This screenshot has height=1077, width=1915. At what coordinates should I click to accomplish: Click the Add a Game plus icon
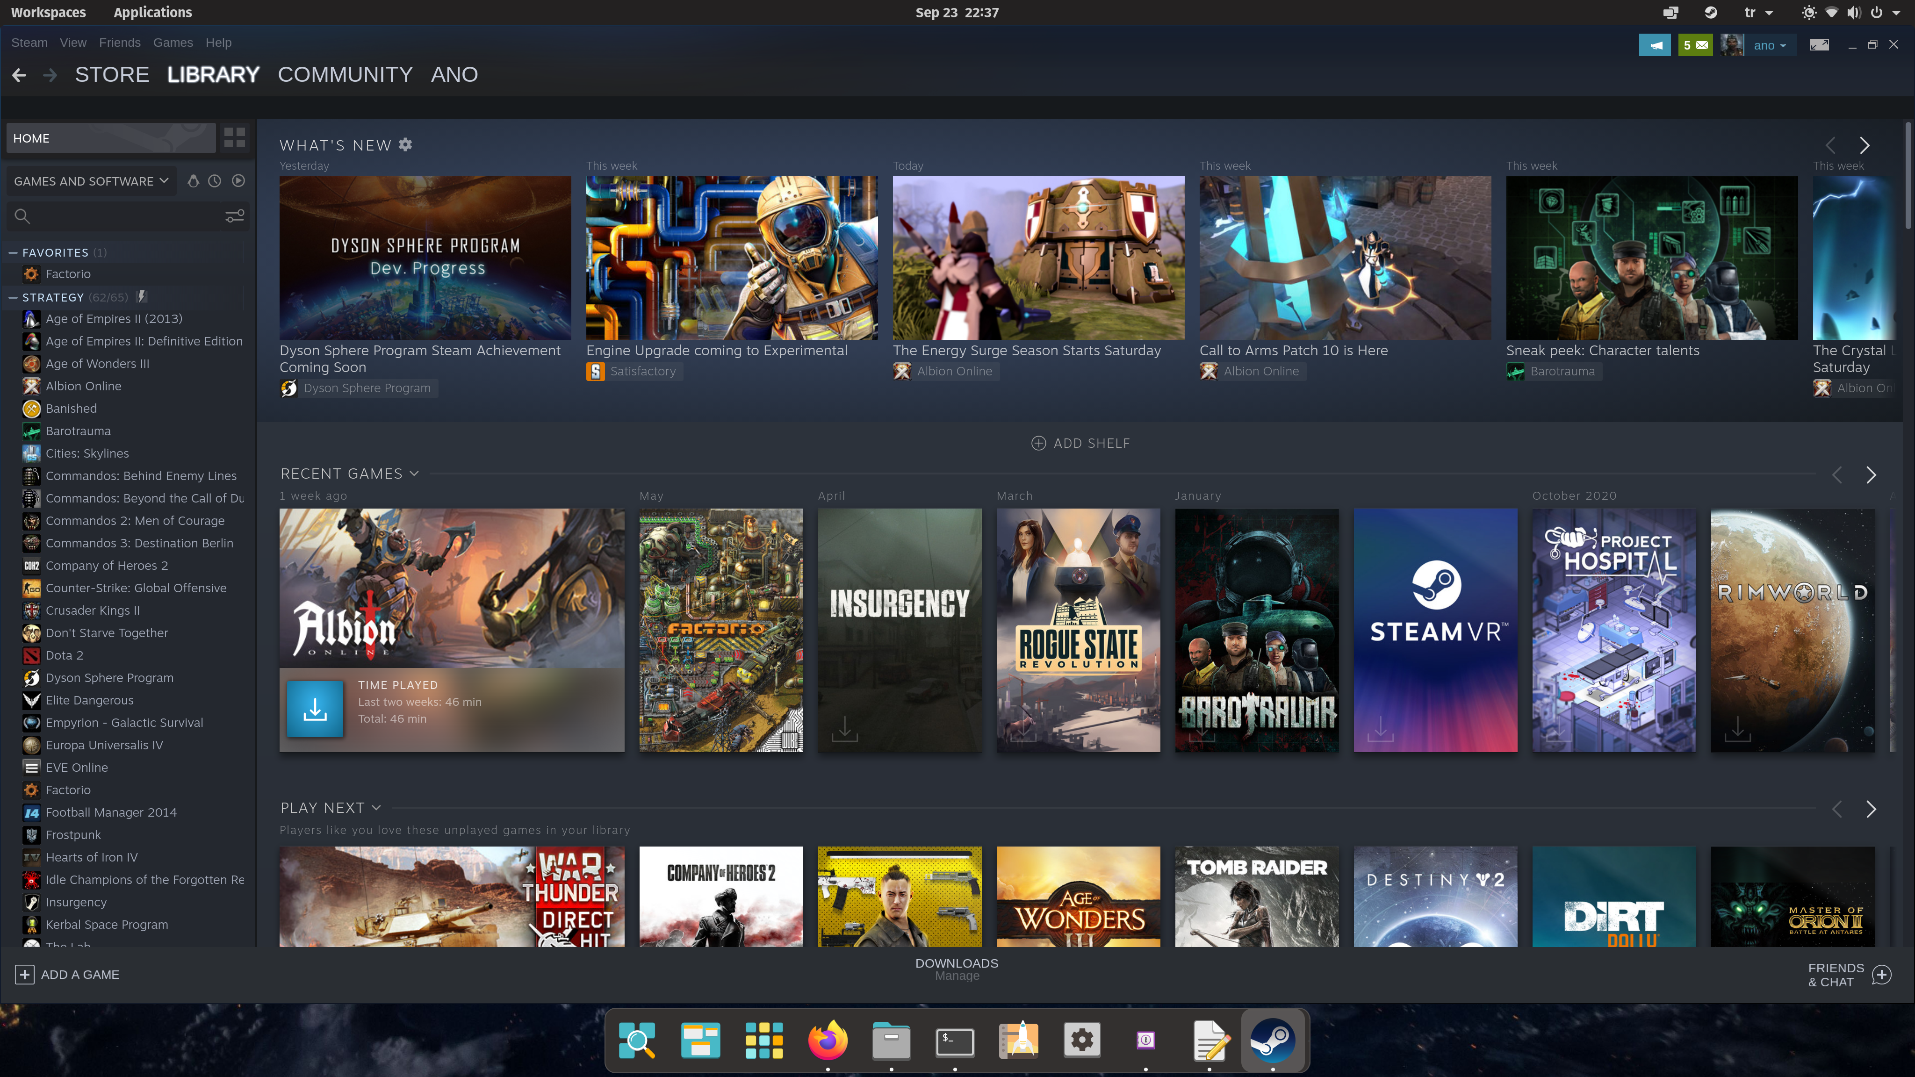[24, 975]
